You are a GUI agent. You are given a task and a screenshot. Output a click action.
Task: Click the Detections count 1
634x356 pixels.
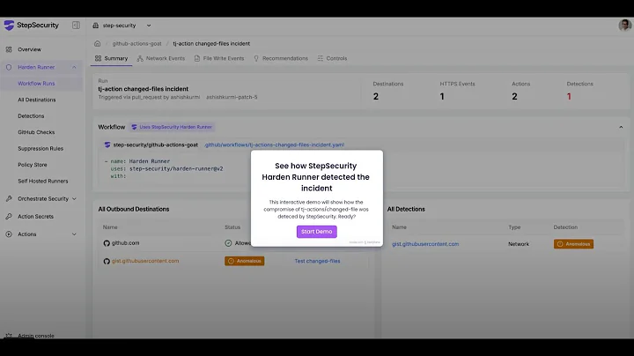tap(569, 97)
